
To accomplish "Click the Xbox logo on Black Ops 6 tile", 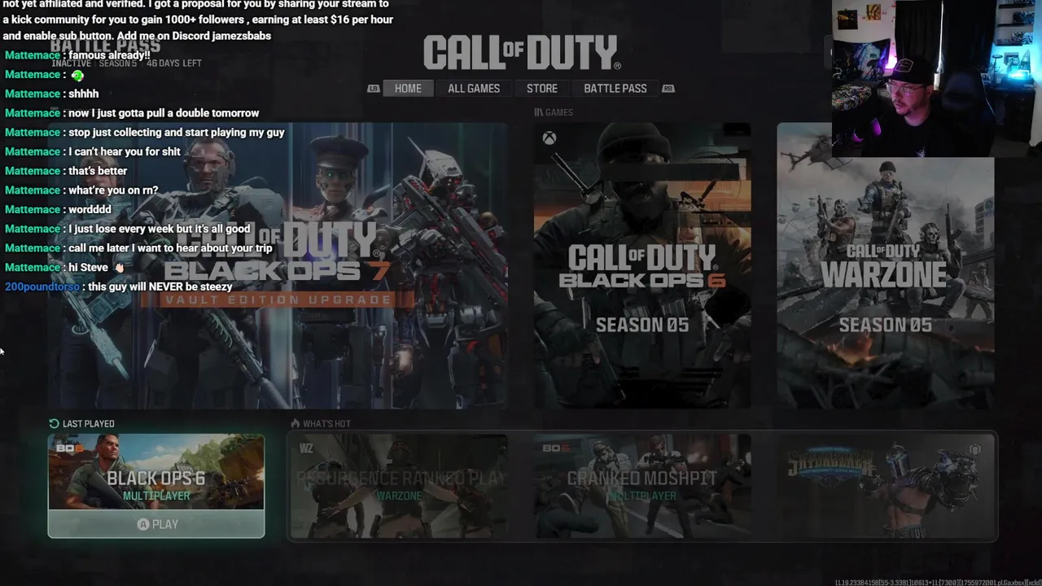I will (549, 138).
